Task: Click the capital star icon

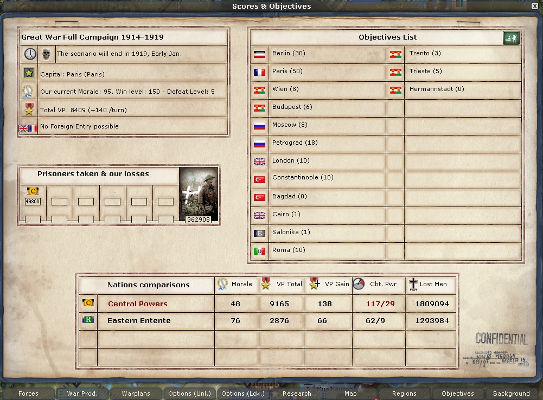Action: (x=29, y=73)
